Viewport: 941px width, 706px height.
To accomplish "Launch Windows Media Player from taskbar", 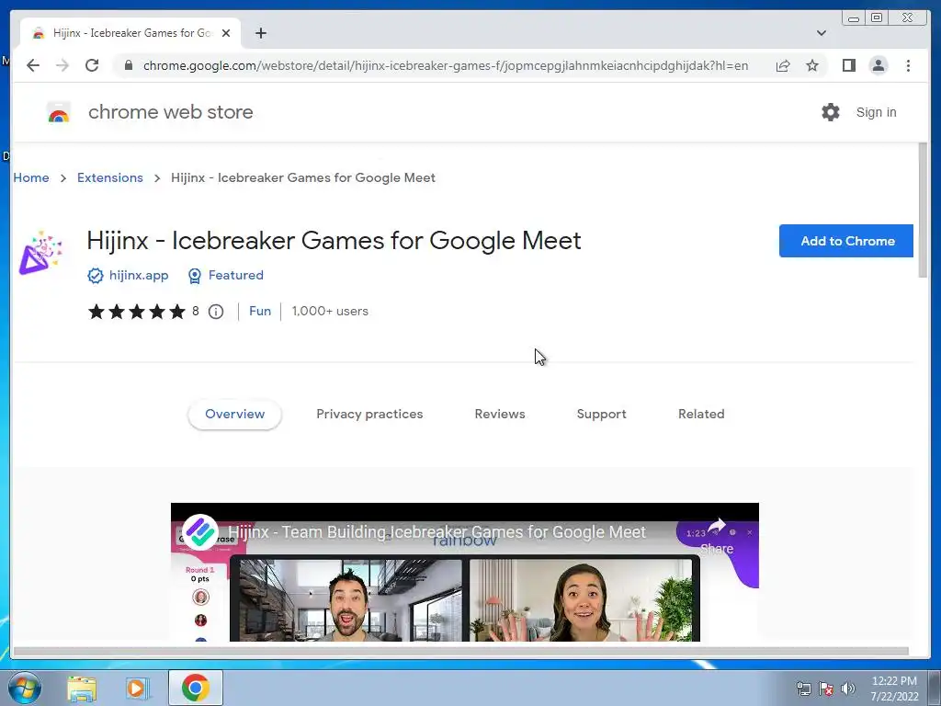I will [x=137, y=689].
